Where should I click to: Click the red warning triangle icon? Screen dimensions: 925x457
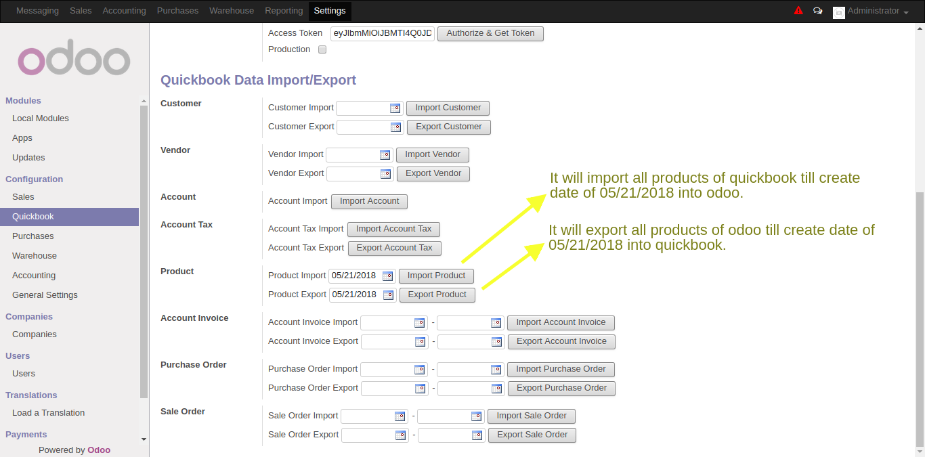pyautogui.click(x=798, y=11)
